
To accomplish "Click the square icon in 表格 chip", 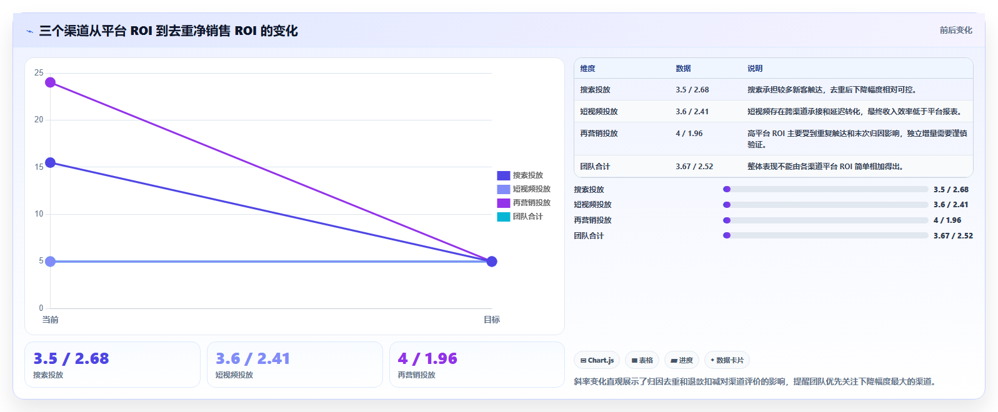I will pos(634,361).
